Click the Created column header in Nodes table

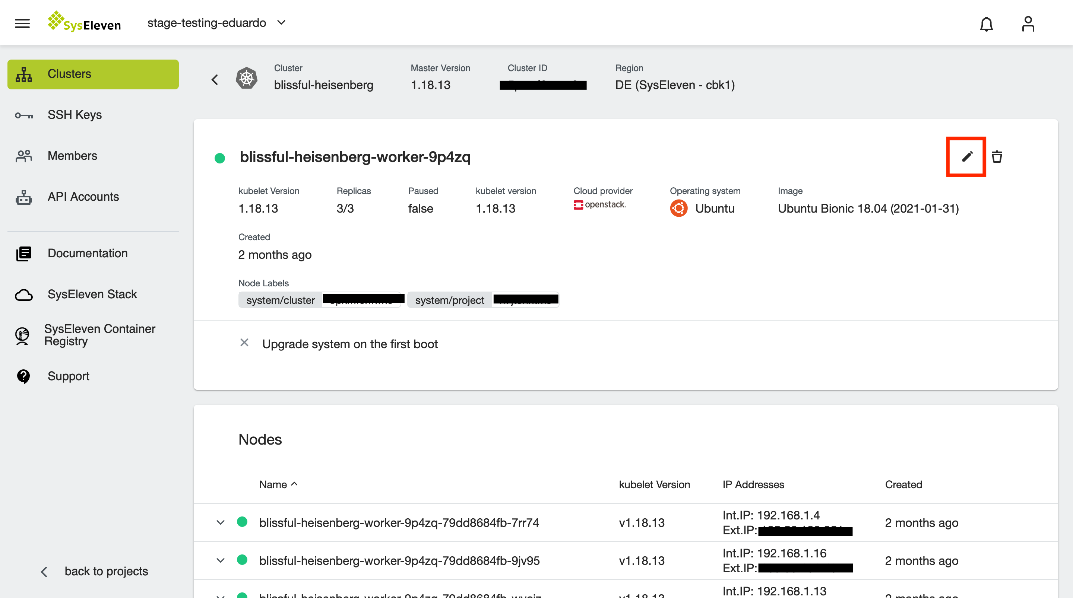[x=903, y=484]
